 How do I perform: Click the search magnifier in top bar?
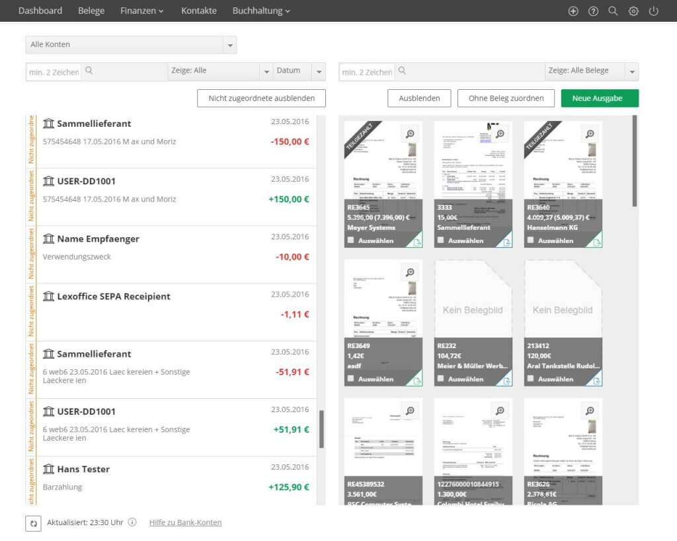tap(613, 11)
